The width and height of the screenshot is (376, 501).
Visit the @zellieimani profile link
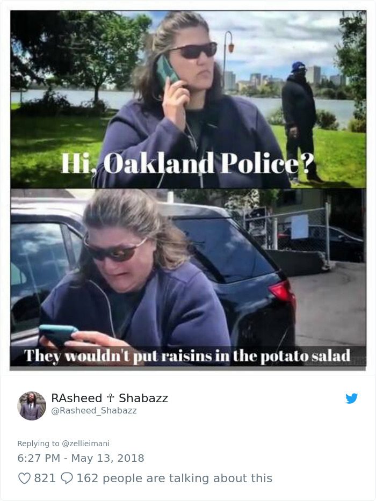coord(85,444)
